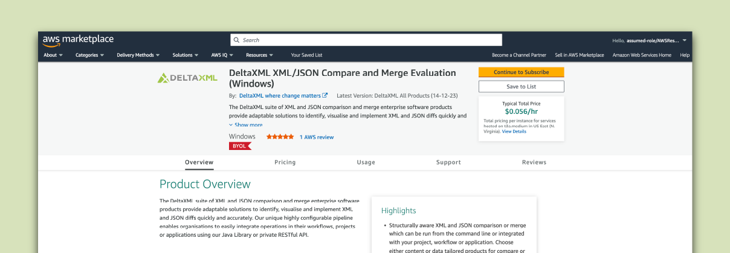Viewport: 730px width, 253px height.
Task: Open the Delivery Methods dropdown
Action: coord(138,55)
